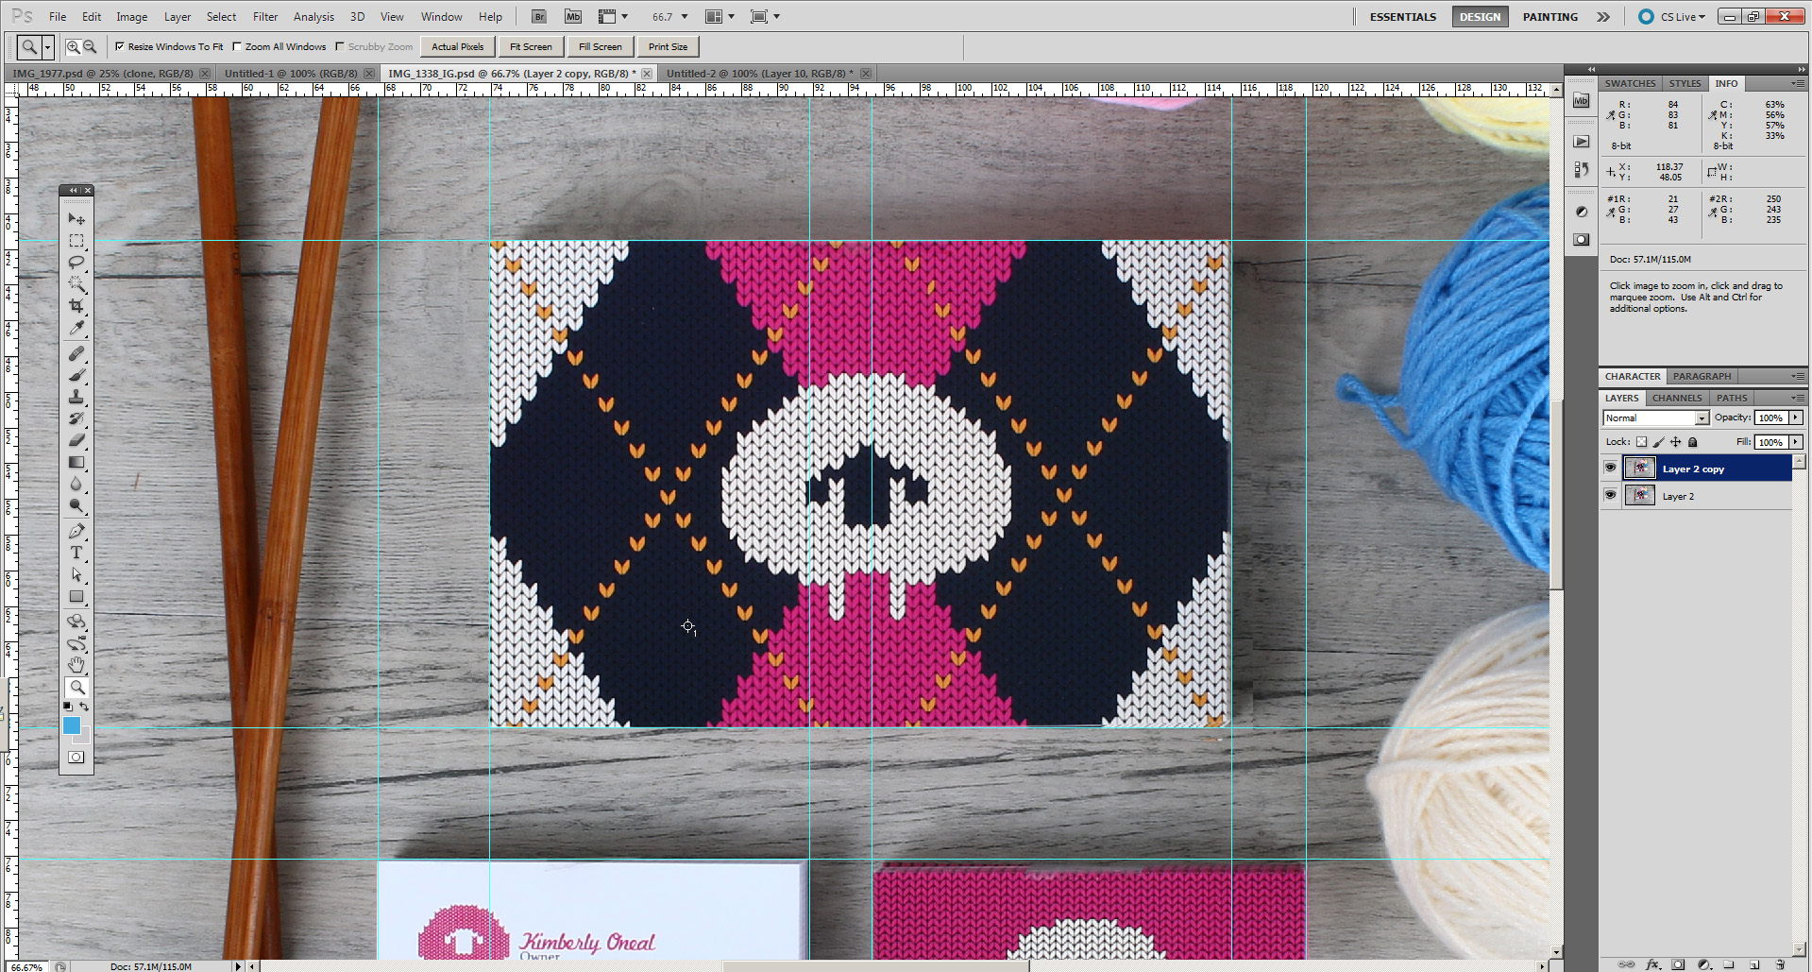Select the Healing Brush tool
Viewport: 1812px width, 972px height.
pyautogui.click(x=76, y=354)
